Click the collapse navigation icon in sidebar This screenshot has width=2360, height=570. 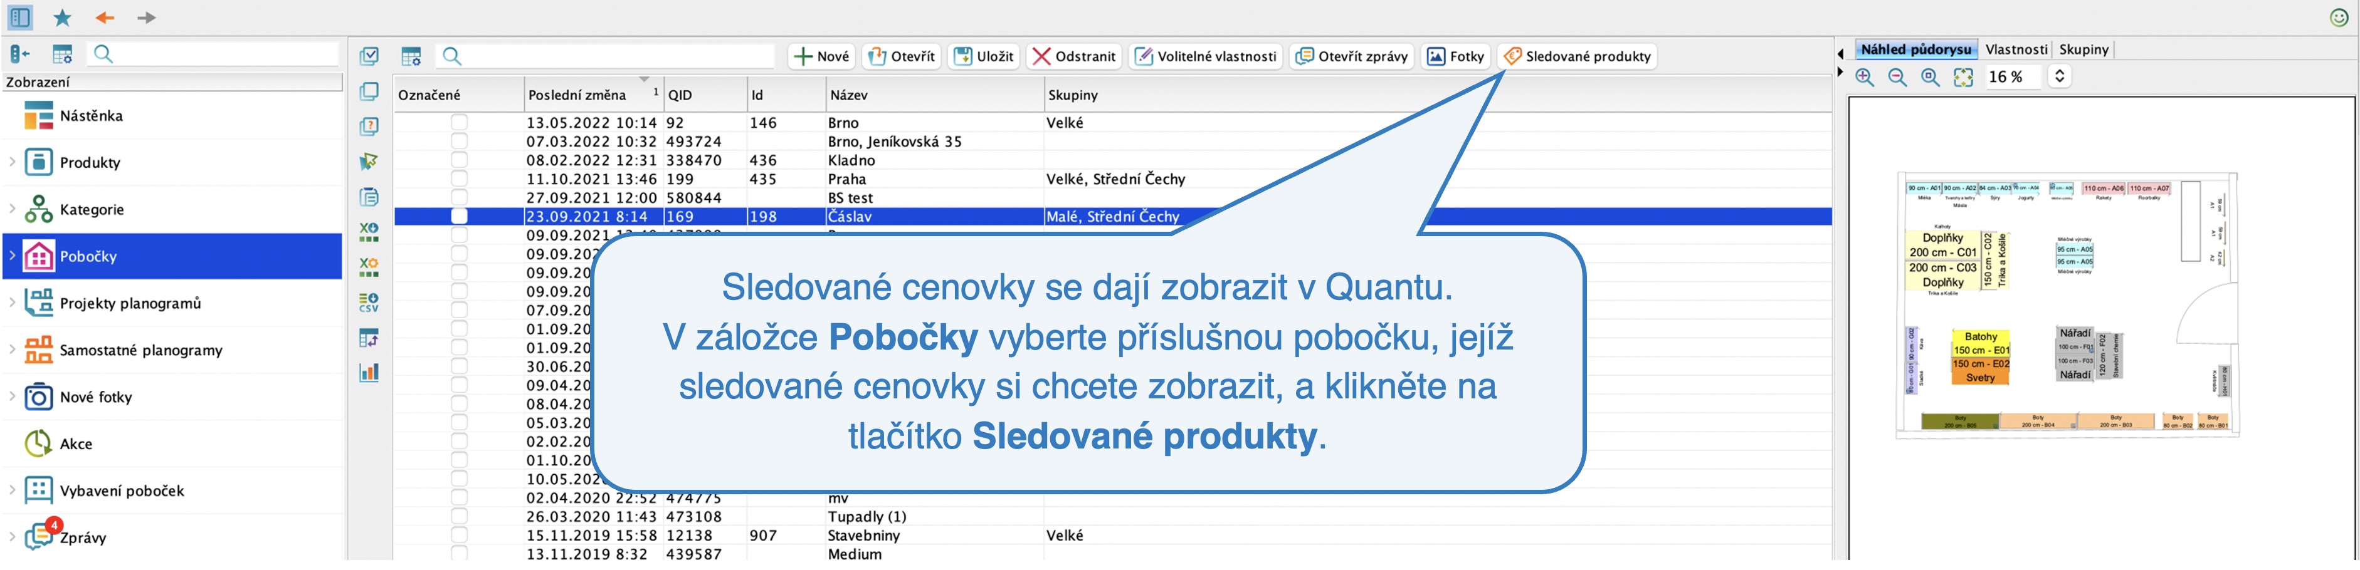20,54
